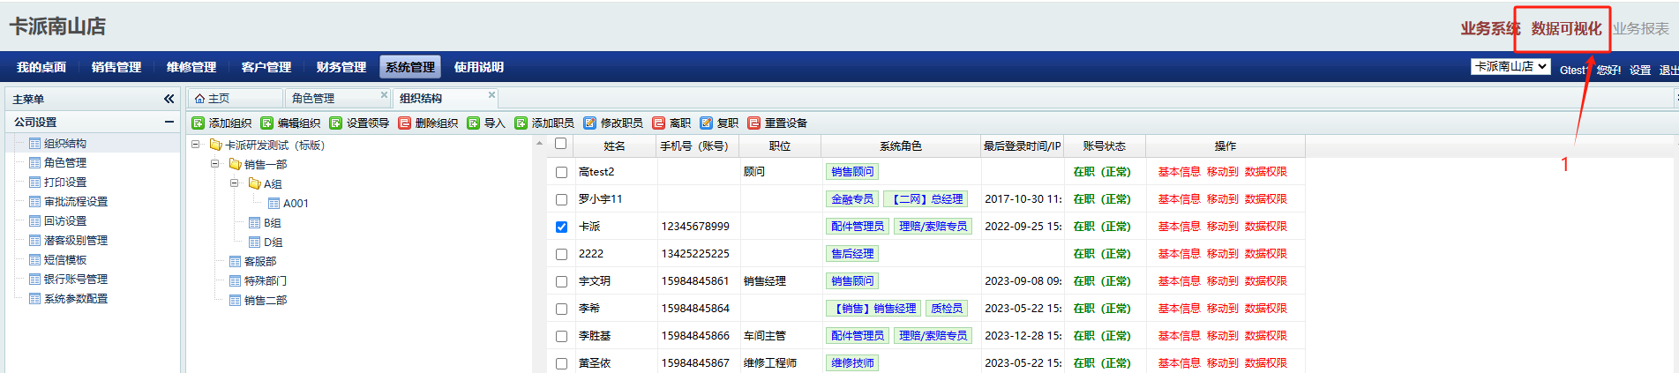Click the 编辑组织 edit organization icon

267,123
